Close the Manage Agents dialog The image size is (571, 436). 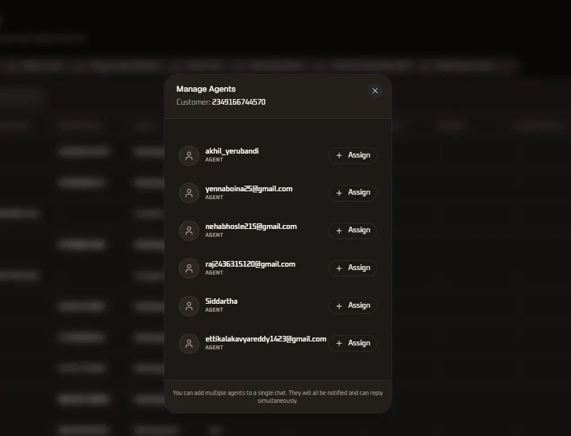click(x=375, y=91)
